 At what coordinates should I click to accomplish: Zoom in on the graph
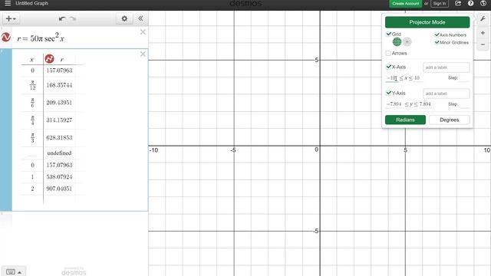point(483,33)
